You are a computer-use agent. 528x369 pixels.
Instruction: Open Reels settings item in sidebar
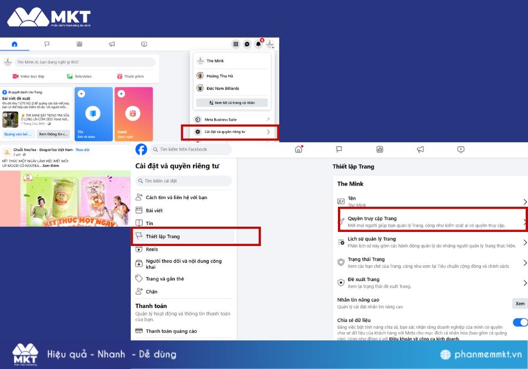[x=184, y=250]
